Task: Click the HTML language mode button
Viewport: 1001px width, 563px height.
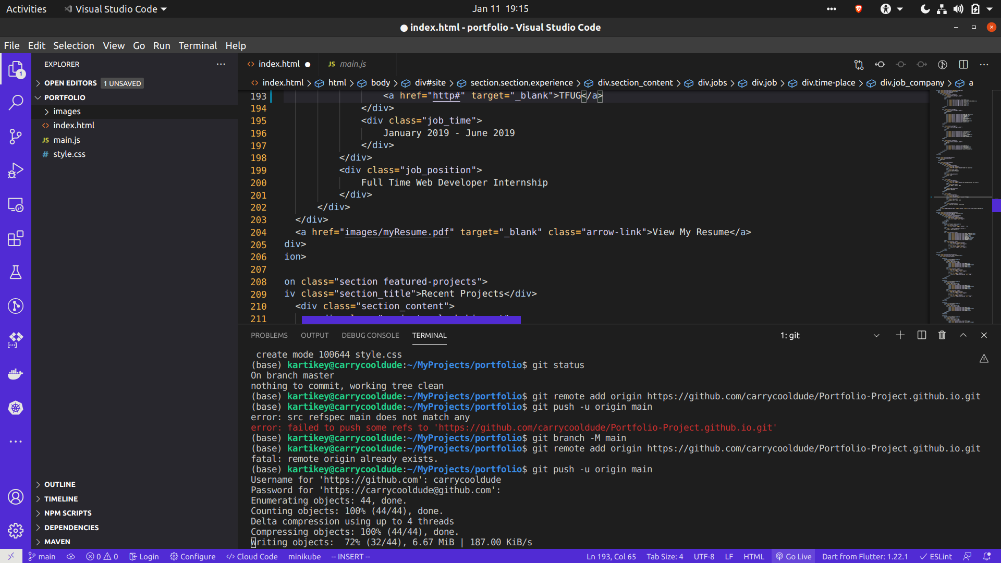Action: (753, 557)
